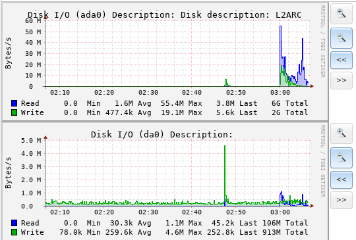Click the '5.6k Last' write value for ada0
This screenshot has height=240, width=356.
(237, 112)
